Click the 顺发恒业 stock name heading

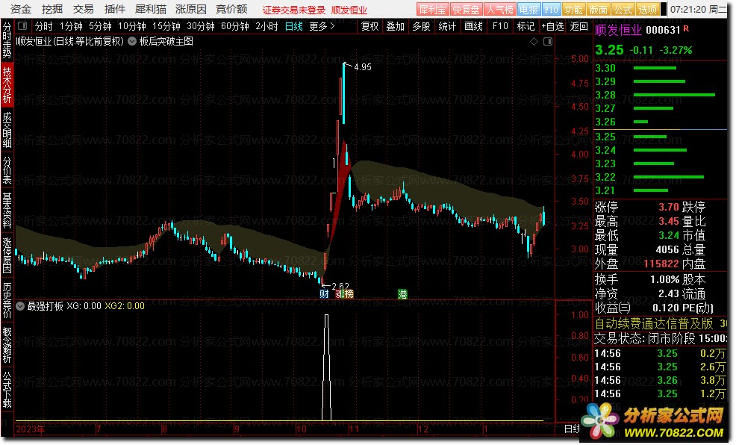[618, 30]
